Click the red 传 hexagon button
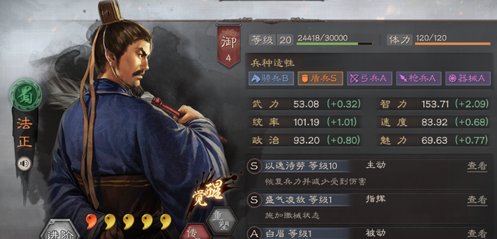 tap(195, 232)
